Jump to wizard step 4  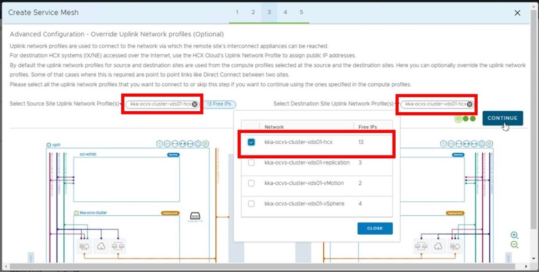[x=285, y=12]
